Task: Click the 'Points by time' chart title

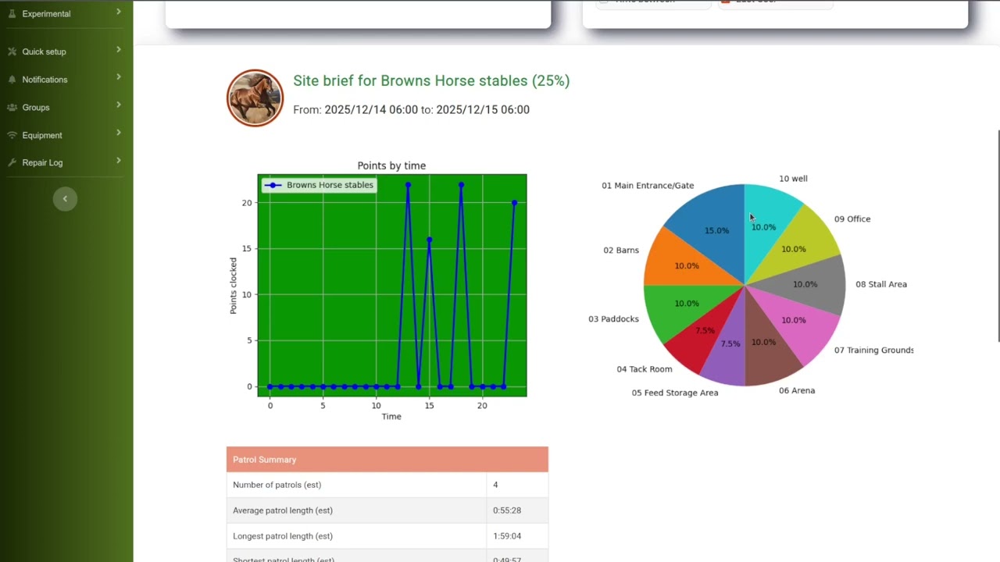Action: [391, 165]
